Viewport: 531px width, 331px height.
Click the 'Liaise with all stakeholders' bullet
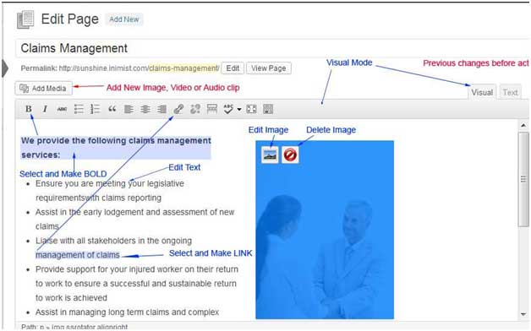(113, 241)
